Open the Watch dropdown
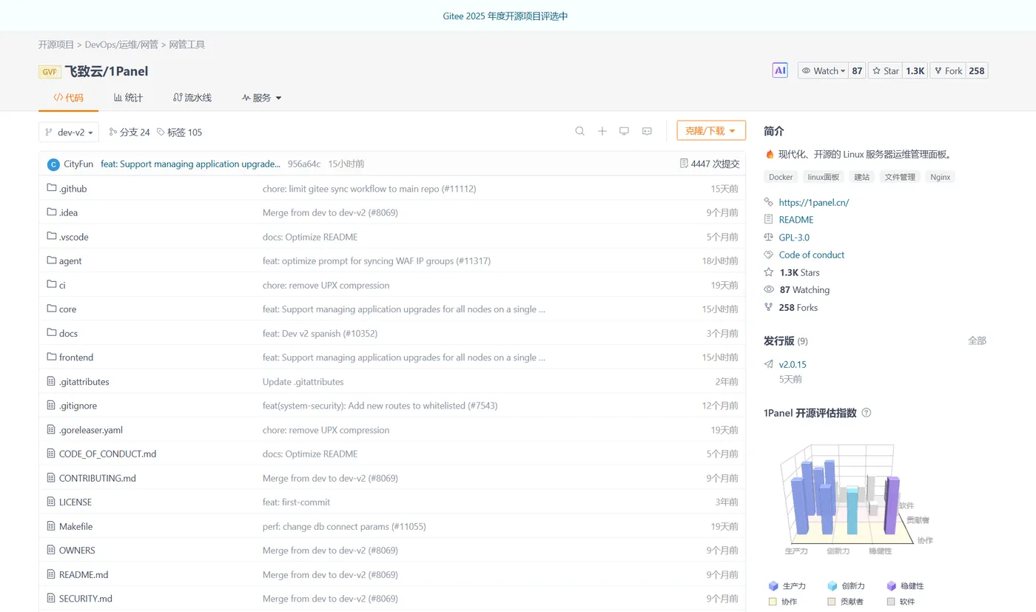The height and width of the screenshot is (612, 1036). click(823, 71)
